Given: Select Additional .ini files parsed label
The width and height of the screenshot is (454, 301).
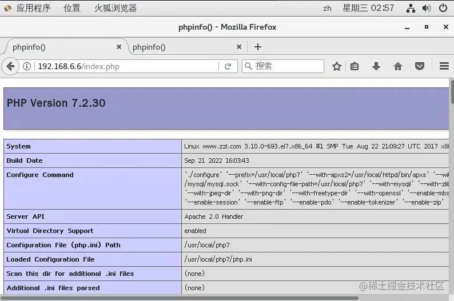Looking at the screenshot, I should point(53,288).
